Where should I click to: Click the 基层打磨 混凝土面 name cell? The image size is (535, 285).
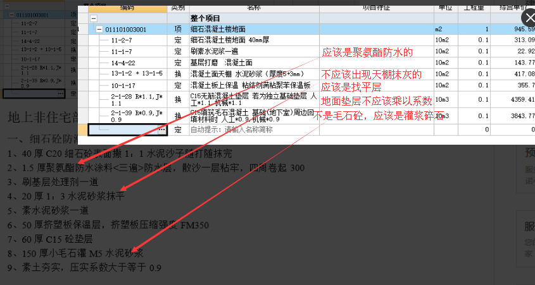click(254, 63)
